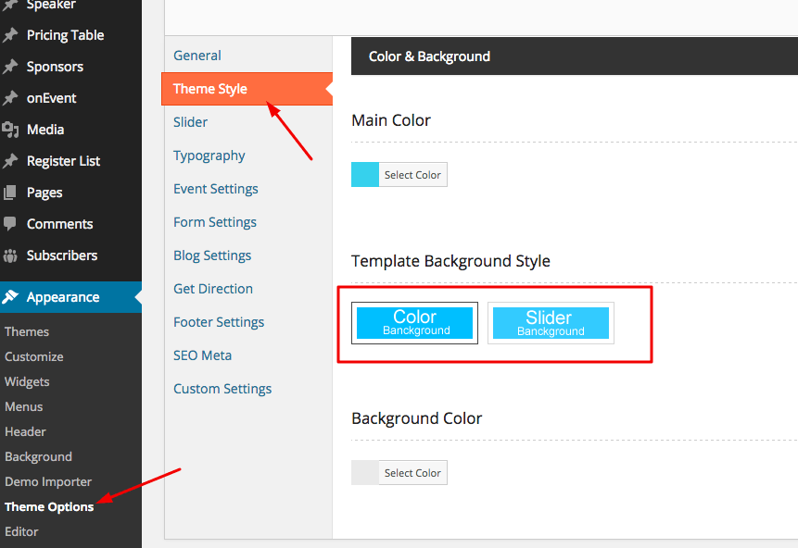Screen dimensions: 798x548
Task: Switch to the Typography settings tab
Action: (209, 156)
